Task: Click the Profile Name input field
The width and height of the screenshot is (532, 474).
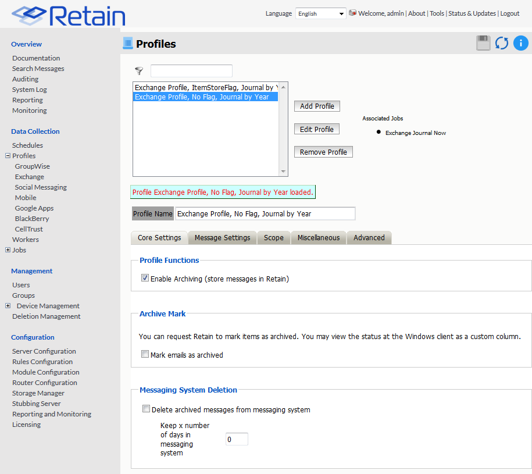Action: click(x=265, y=214)
